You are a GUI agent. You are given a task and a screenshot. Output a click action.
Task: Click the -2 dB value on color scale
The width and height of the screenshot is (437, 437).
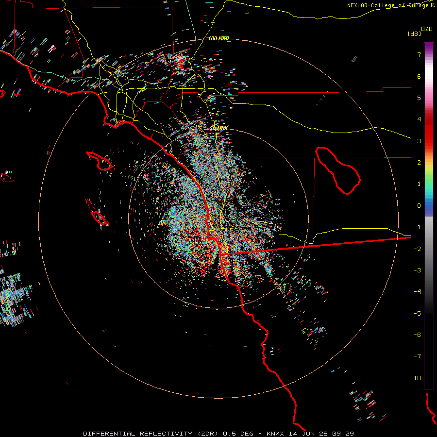pos(417,249)
